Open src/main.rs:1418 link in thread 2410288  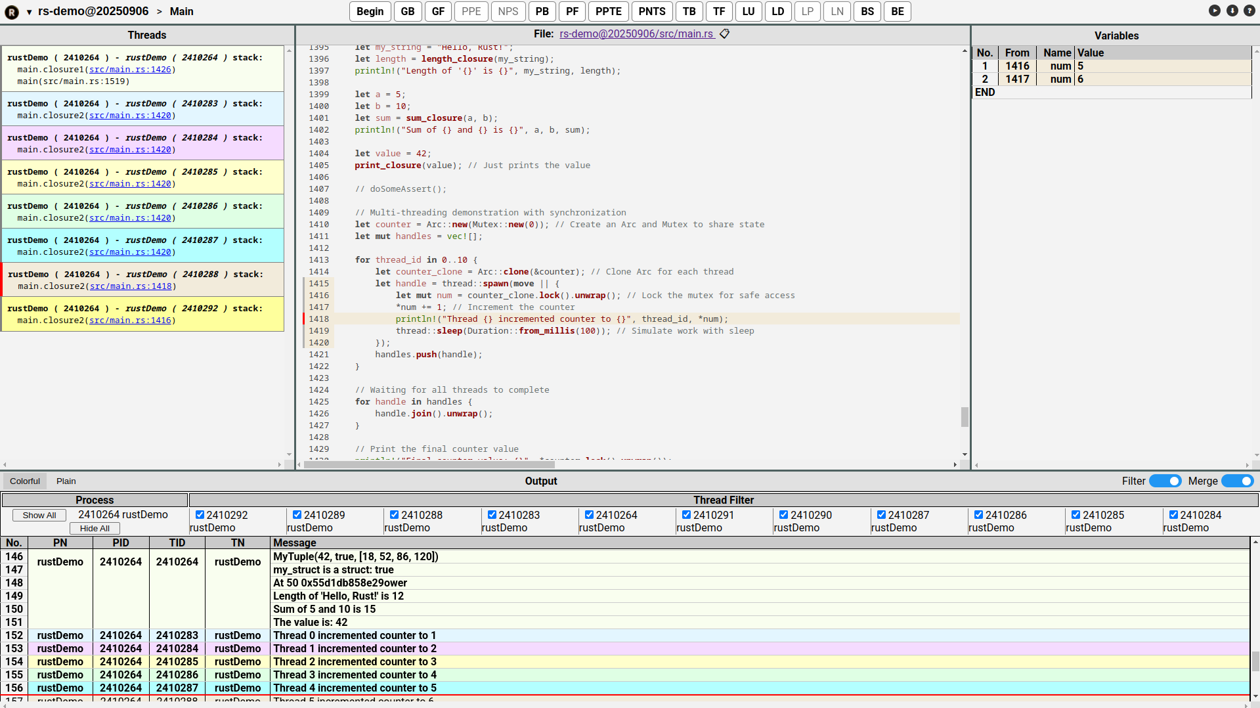tap(131, 286)
